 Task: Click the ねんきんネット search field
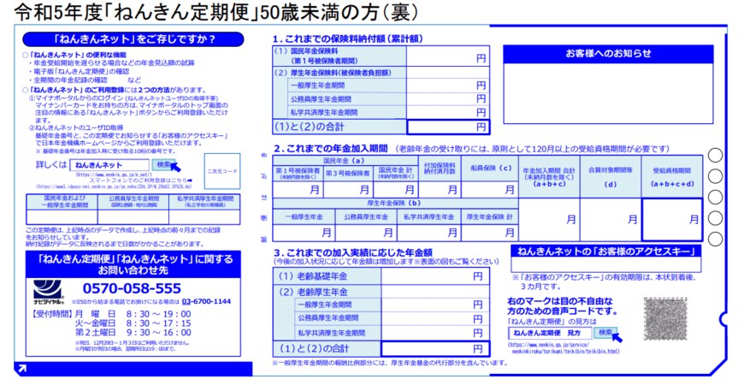[x=107, y=164]
